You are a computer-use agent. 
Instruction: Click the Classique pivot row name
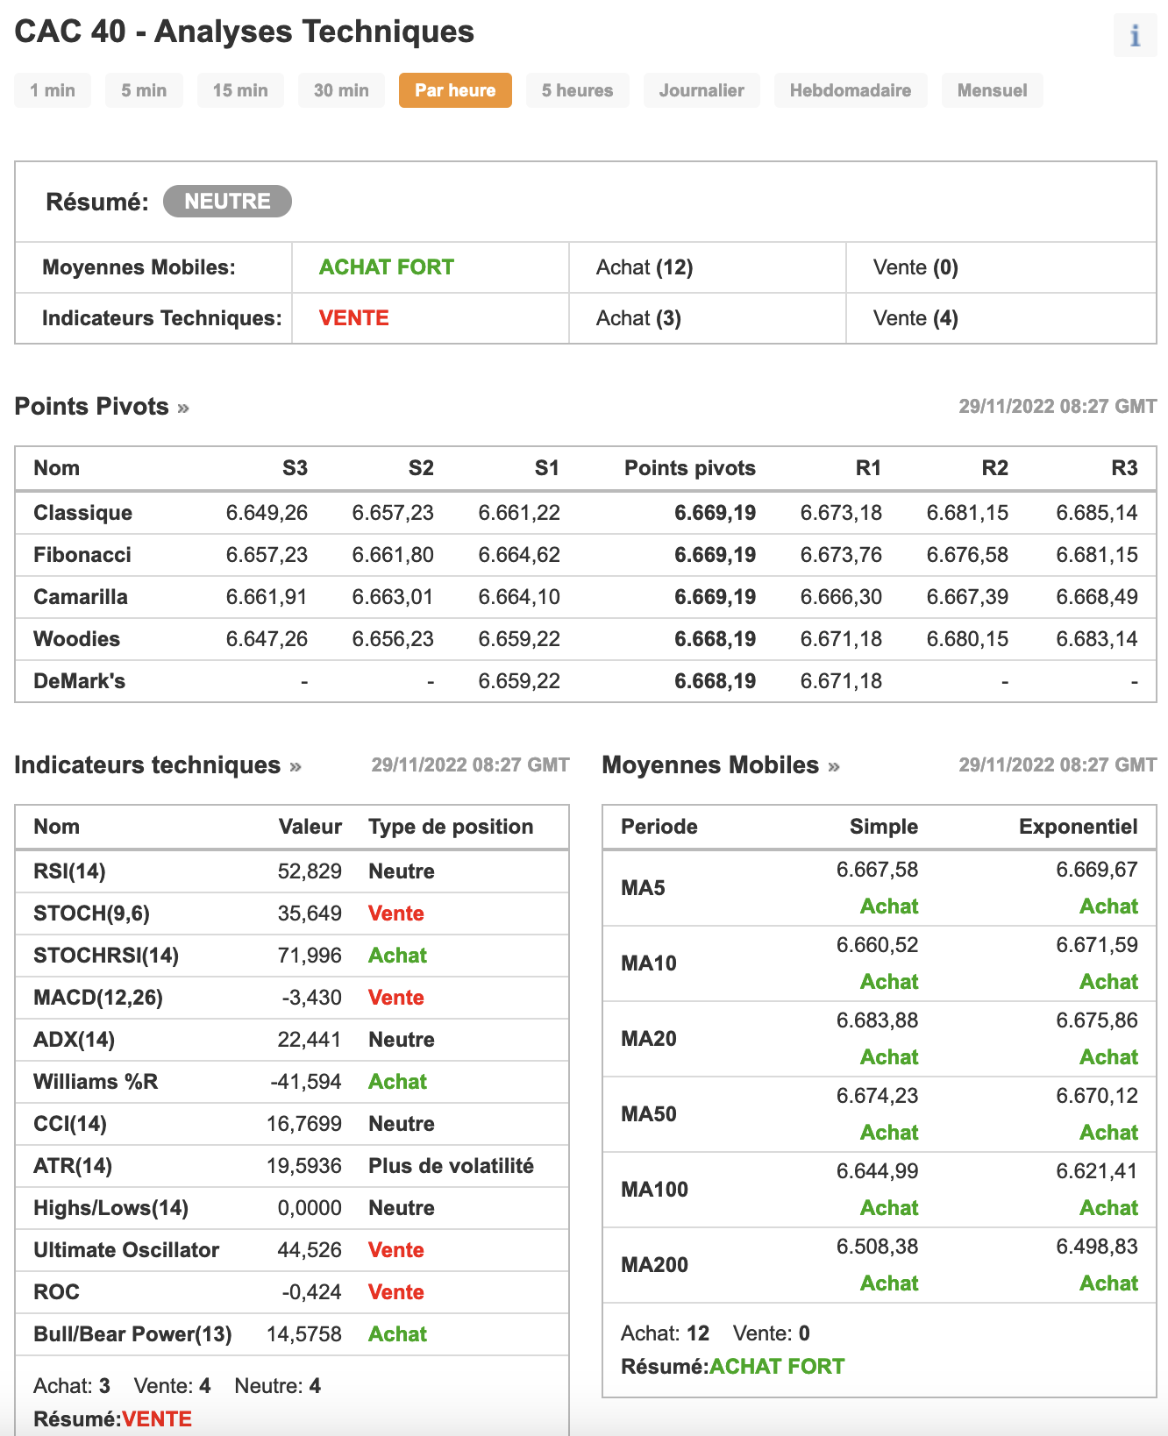82,513
